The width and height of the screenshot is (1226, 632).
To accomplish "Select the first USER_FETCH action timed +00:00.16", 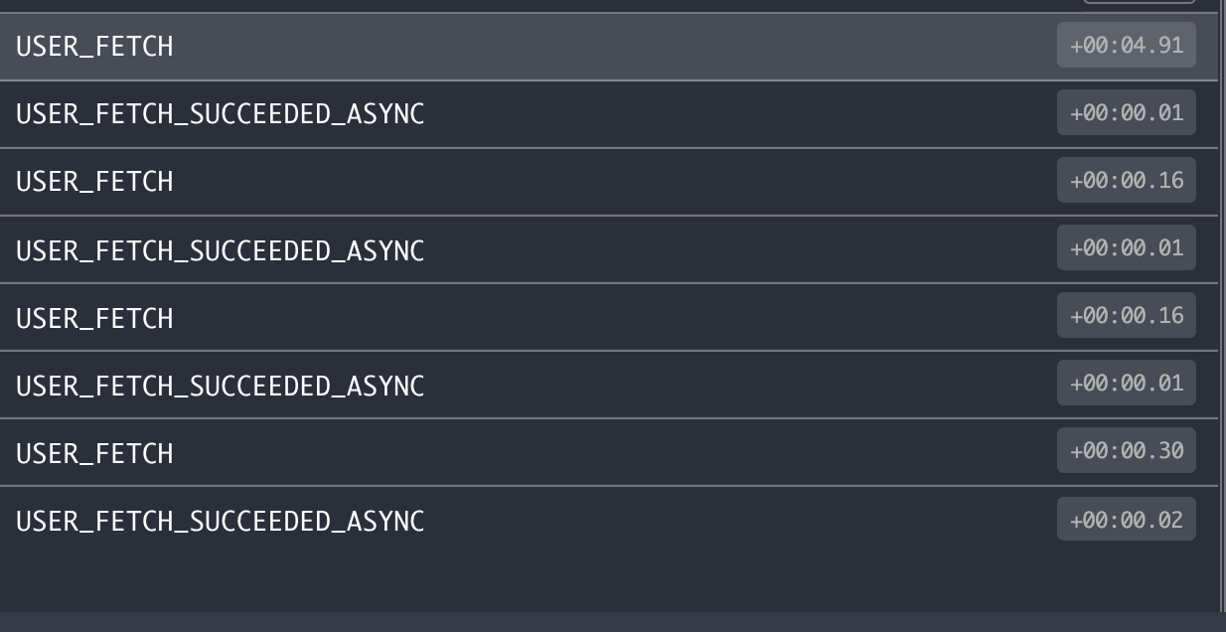I will [x=608, y=182].
